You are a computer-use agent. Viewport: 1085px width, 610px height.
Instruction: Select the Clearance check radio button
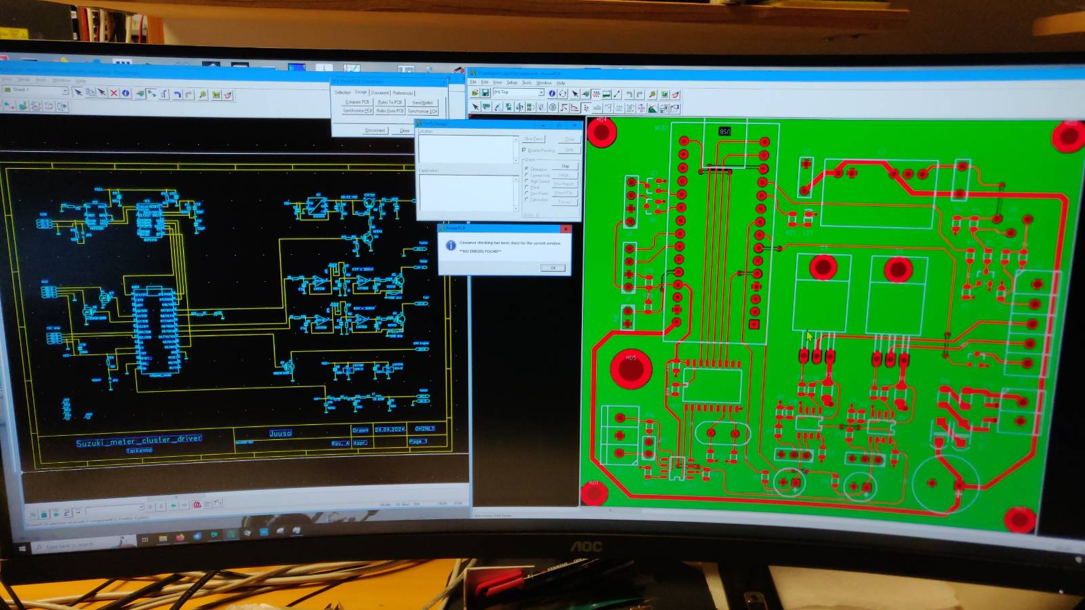tap(527, 169)
